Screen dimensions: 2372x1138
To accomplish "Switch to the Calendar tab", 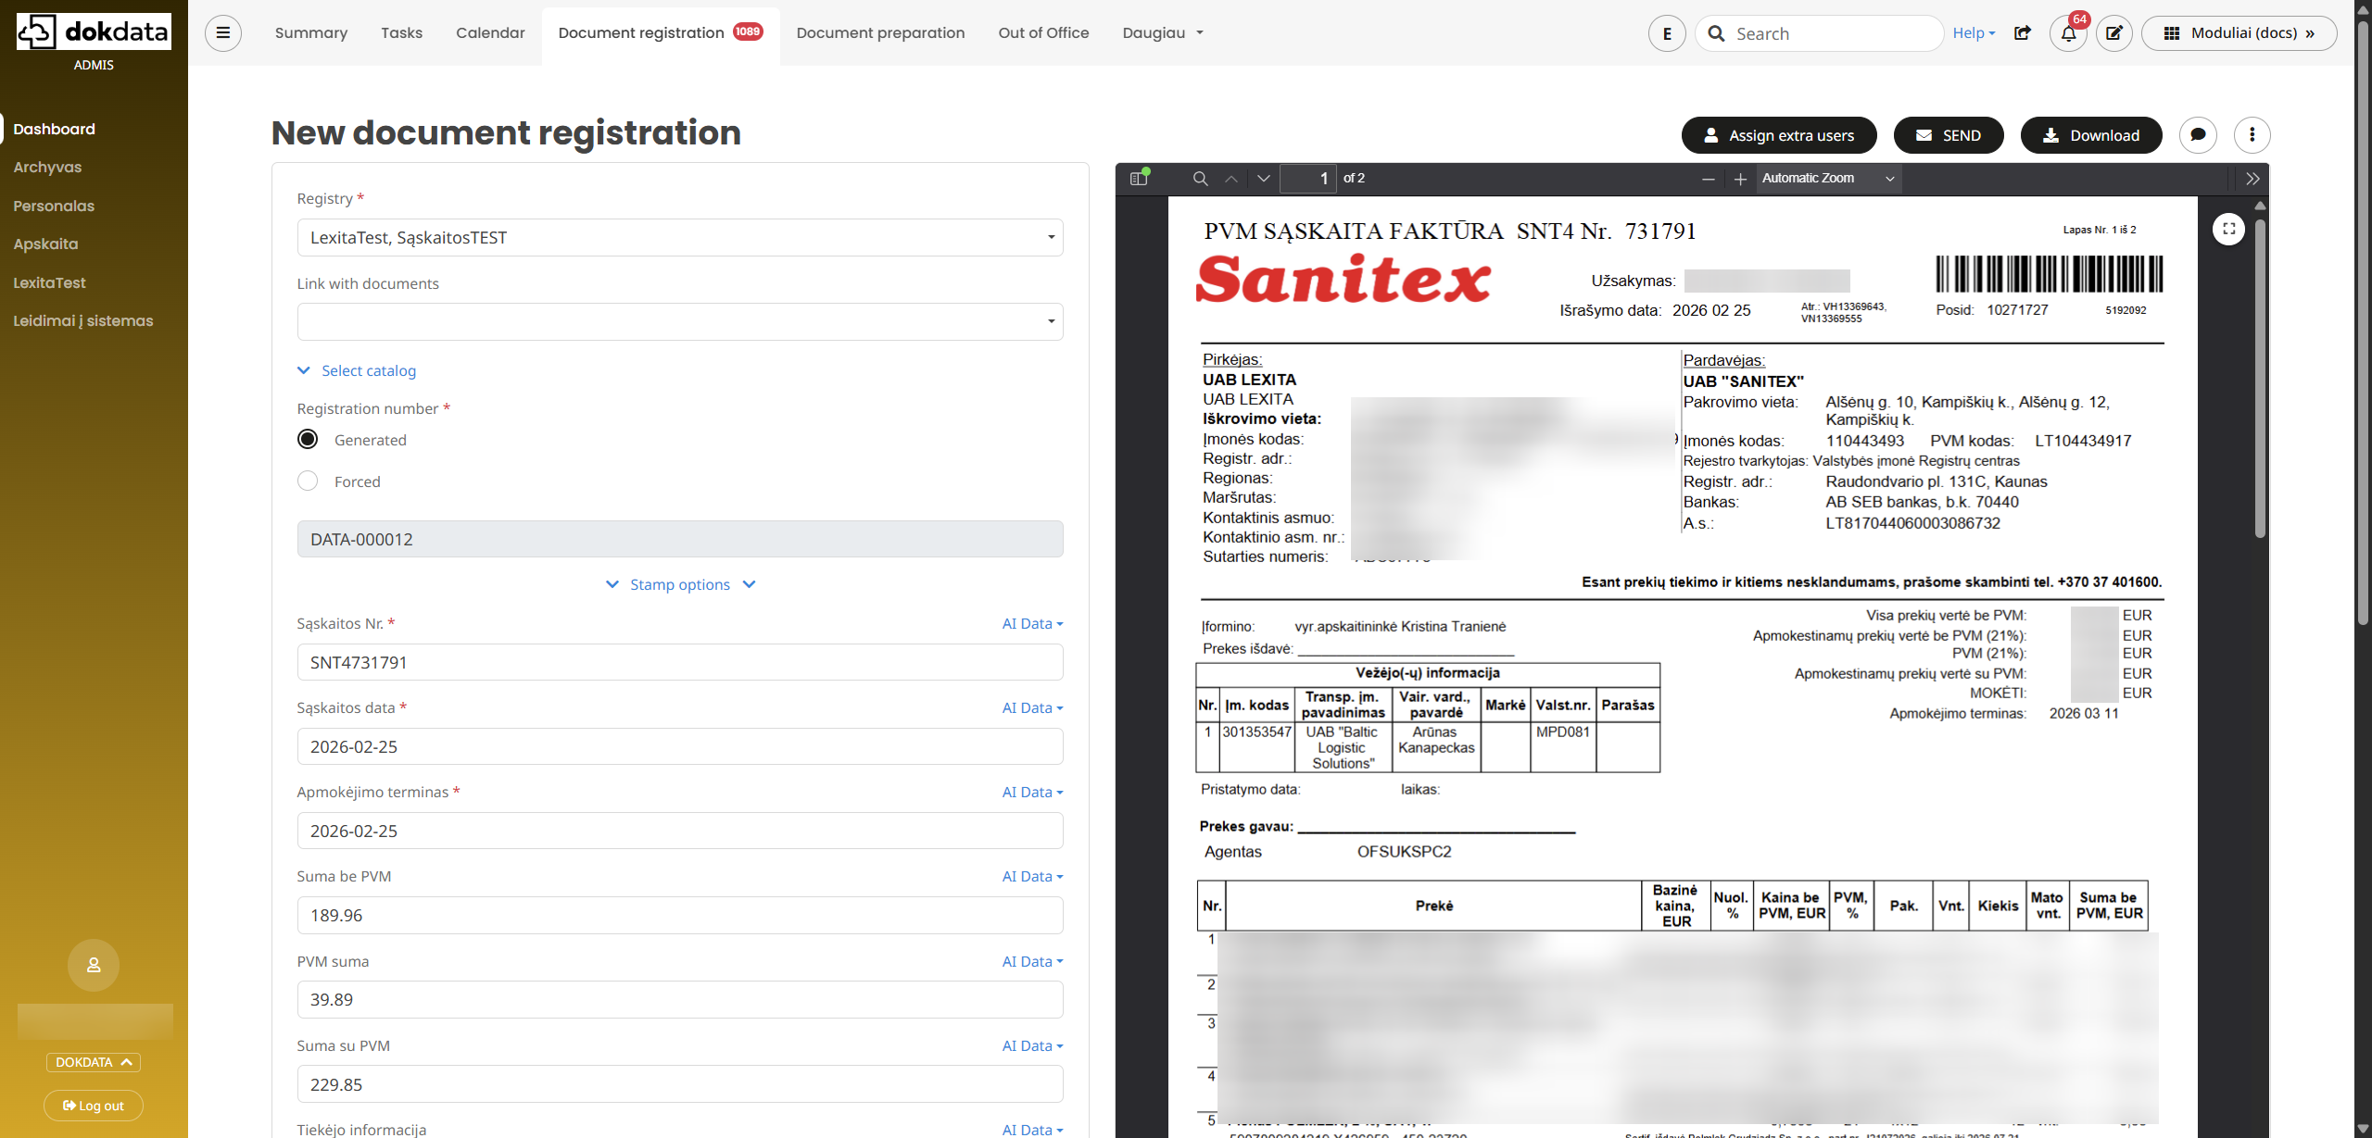I will pos(490,33).
